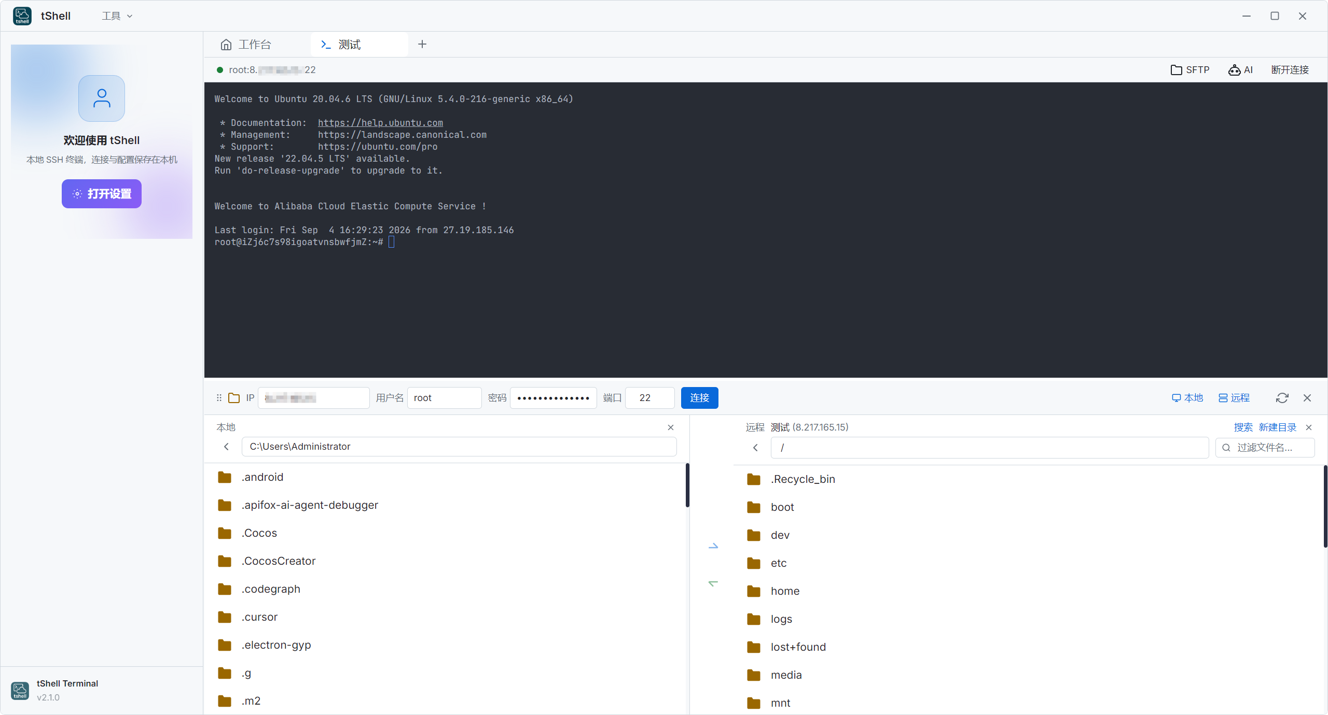The image size is (1328, 715).
Task: Open the AI assistant
Action: pos(1240,70)
